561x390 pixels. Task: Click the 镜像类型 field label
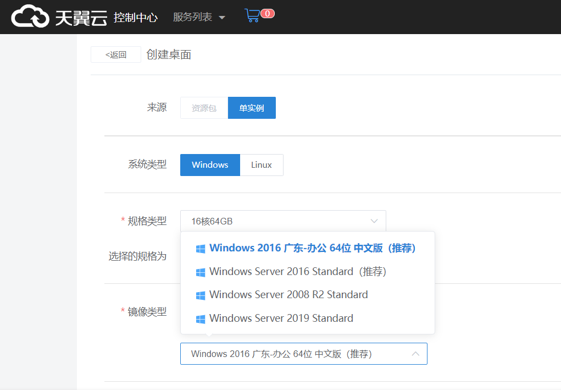[147, 311]
